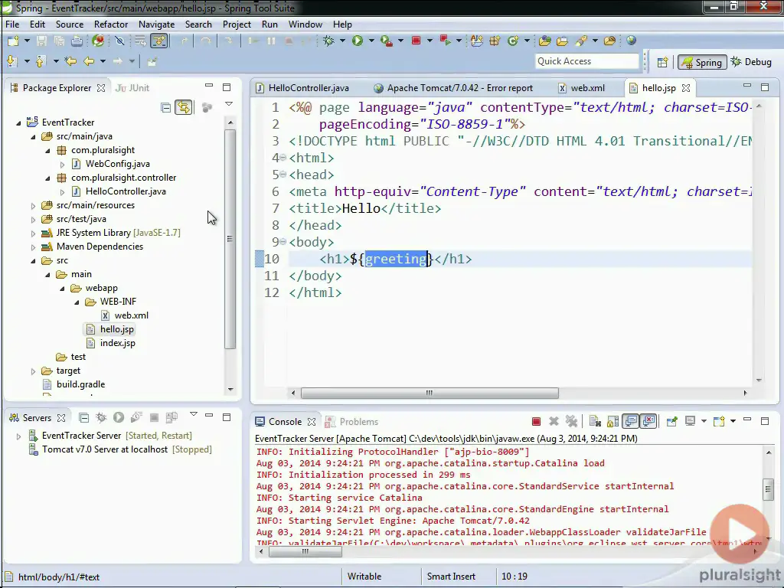Screen dimensions: 784x588
Task: Click the Open Console dropdown arrow
Action: click(x=733, y=422)
